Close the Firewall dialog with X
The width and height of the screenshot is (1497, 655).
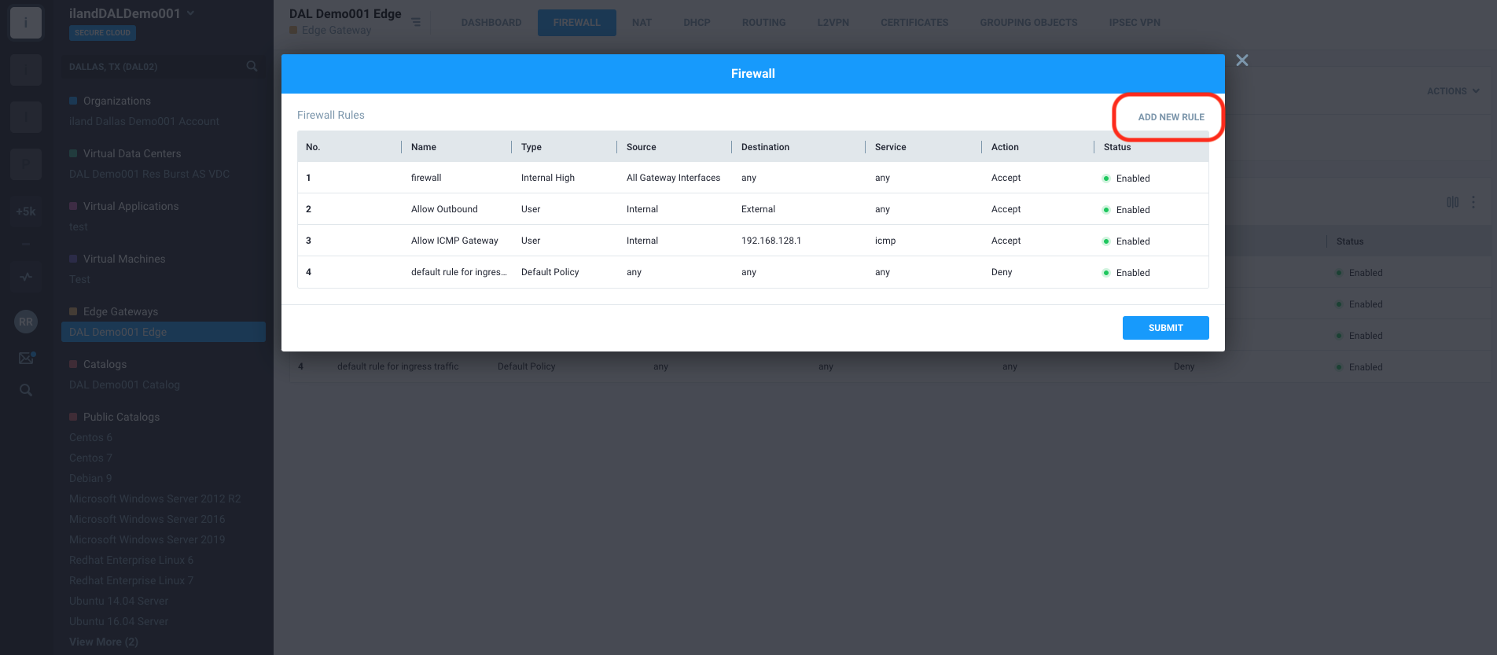point(1241,61)
